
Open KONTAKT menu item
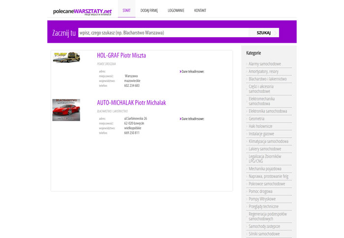[200, 10]
